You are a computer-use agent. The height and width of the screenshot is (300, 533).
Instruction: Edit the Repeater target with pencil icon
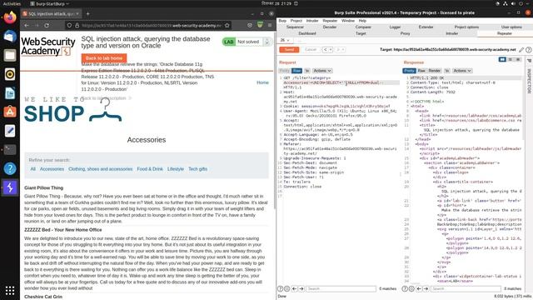(521, 50)
